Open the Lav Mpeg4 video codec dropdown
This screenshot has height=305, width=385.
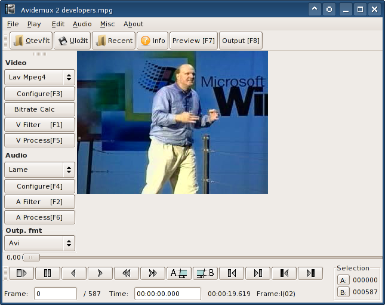pos(39,77)
